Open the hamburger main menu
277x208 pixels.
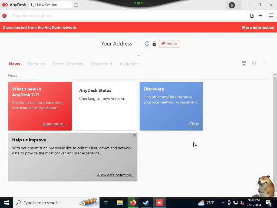pyautogui.click(x=271, y=16)
